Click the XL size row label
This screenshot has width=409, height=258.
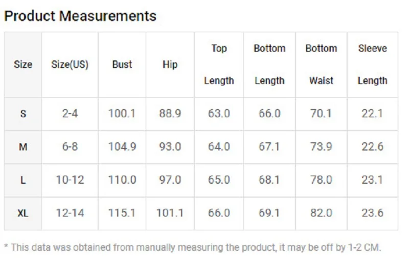coord(23,213)
